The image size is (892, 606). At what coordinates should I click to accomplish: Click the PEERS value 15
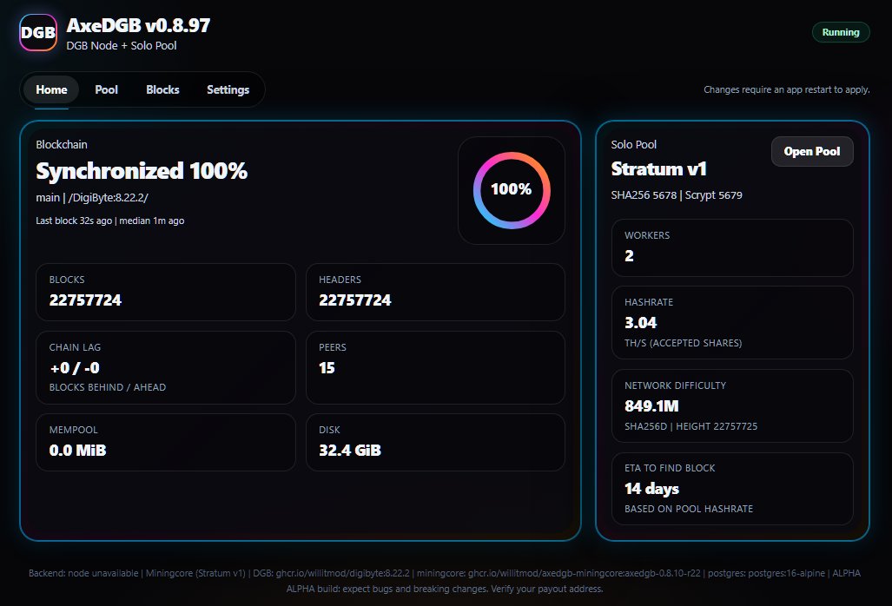pyautogui.click(x=327, y=368)
